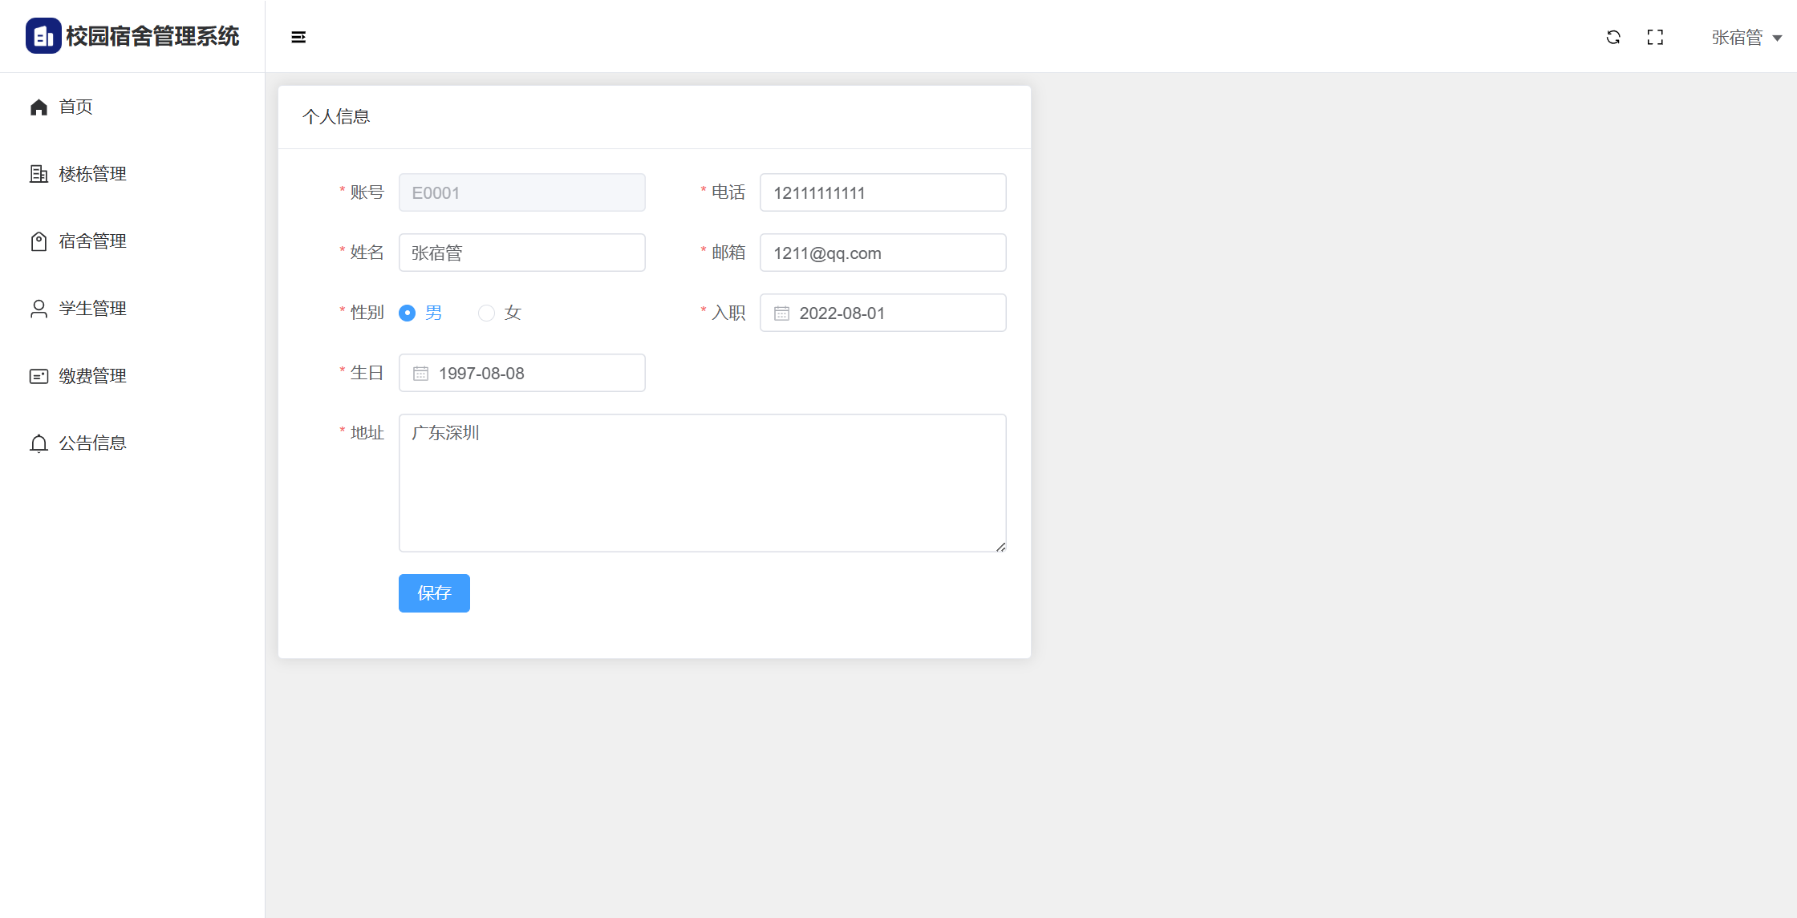Click the refresh icon in header
The height and width of the screenshot is (918, 1797).
click(x=1613, y=37)
